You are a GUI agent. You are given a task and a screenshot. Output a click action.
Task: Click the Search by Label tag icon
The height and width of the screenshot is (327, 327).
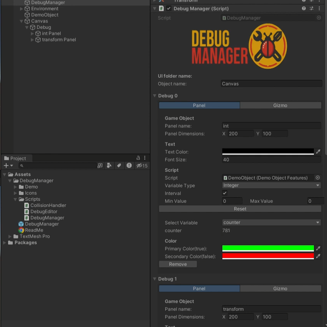[119, 166]
